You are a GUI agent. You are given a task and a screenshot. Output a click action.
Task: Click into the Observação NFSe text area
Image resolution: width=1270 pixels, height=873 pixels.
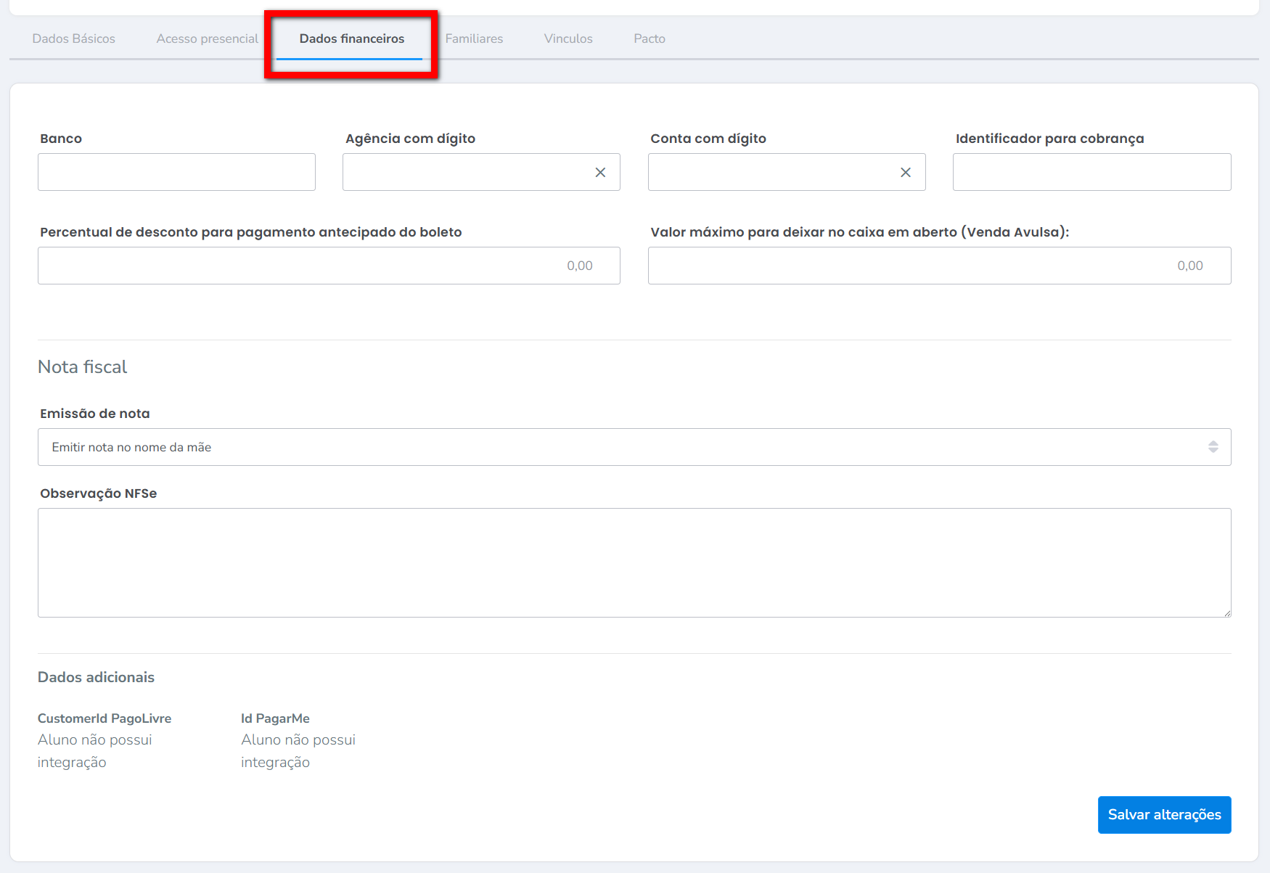click(x=634, y=562)
